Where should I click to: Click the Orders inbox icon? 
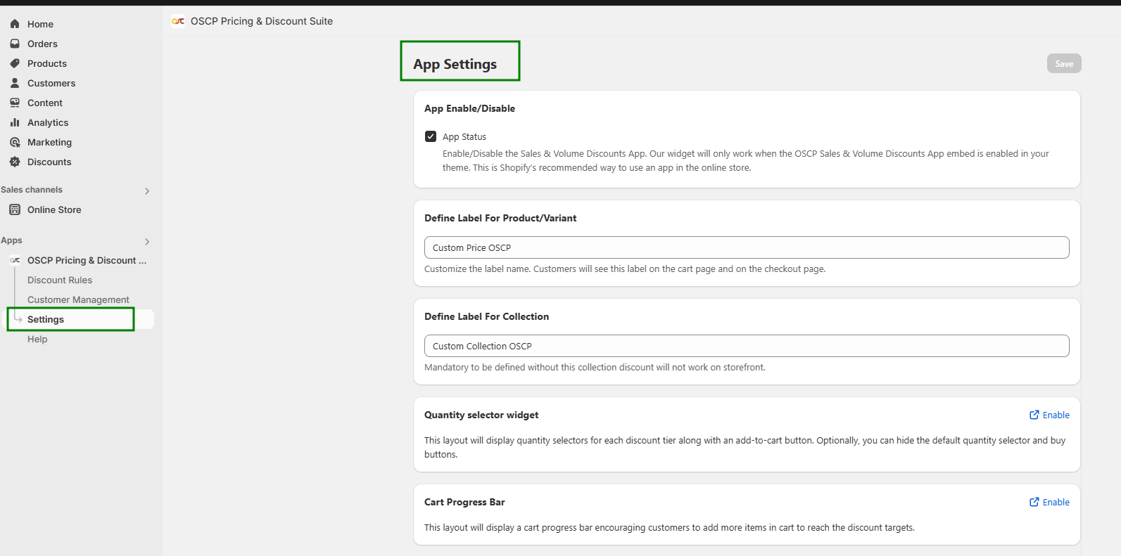pos(15,44)
